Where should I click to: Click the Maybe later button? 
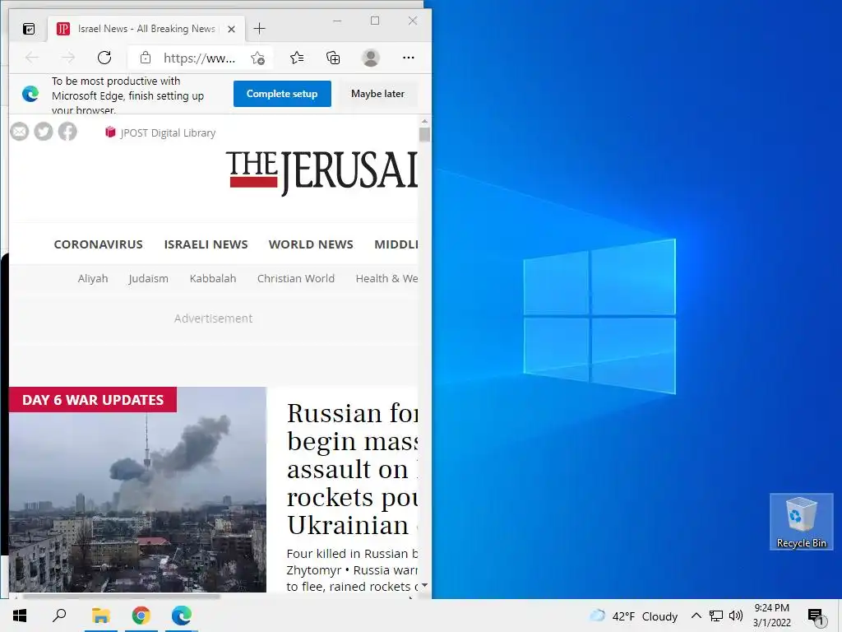[377, 94]
